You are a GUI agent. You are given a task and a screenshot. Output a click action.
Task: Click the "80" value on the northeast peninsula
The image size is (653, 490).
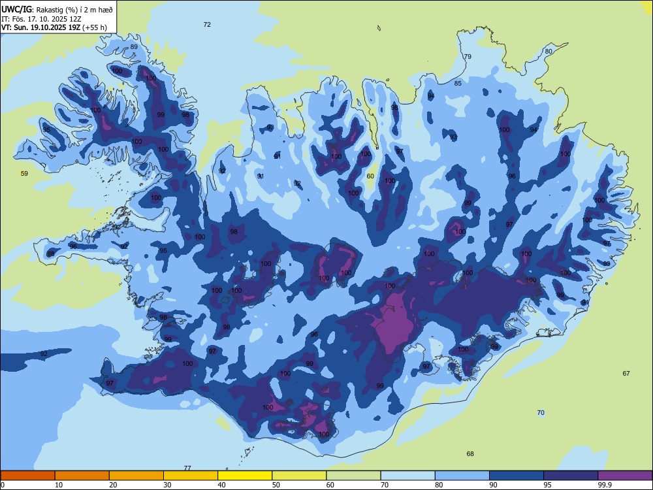[549, 51]
